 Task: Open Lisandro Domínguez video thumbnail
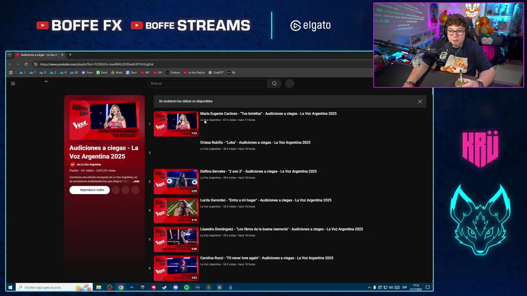click(x=176, y=239)
